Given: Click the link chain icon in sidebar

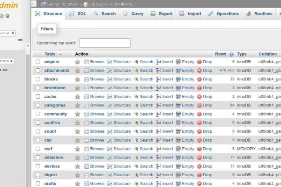Looking at the screenshot, I should click(20, 40).
